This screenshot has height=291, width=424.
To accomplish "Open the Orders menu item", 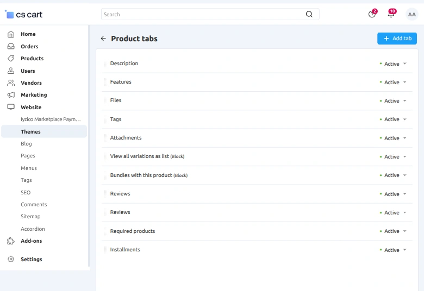I will pos(29,47).
